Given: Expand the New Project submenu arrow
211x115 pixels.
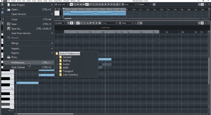Looking at the screenshot, I should coord(52,5).
